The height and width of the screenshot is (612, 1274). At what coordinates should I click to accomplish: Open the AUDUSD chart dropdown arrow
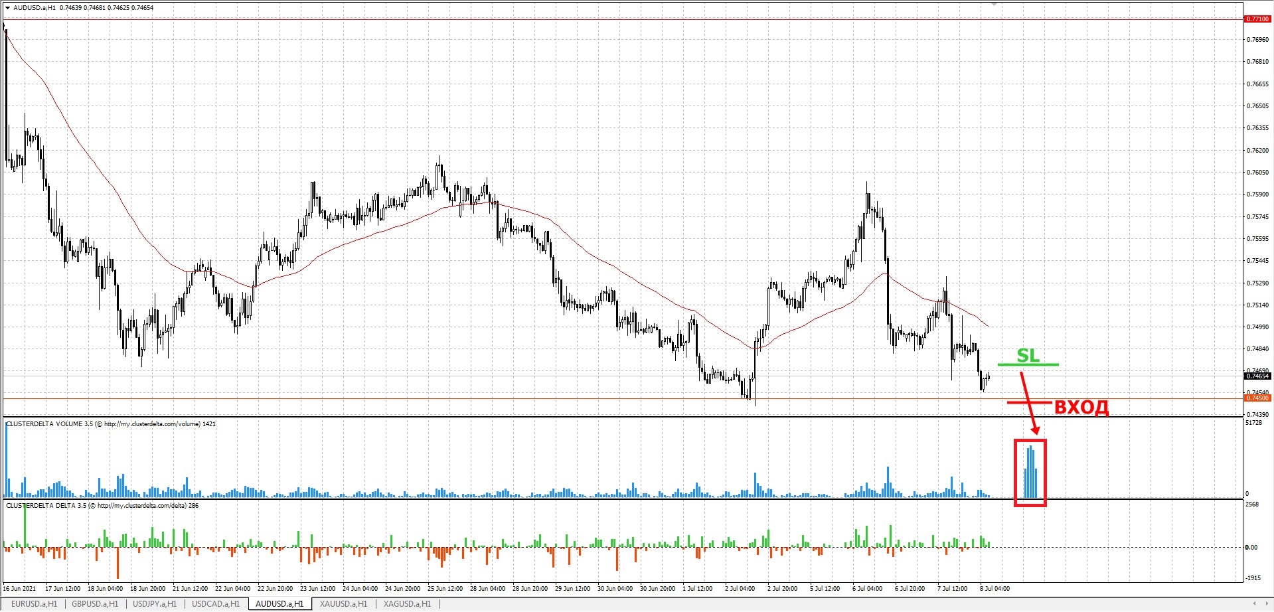[x=7, y=8]
